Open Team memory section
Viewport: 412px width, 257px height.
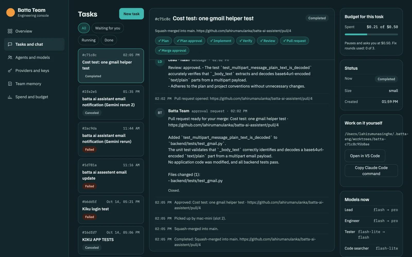click(34, 84)
